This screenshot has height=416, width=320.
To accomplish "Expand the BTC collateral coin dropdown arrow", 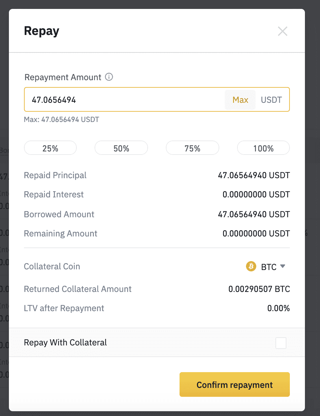I will (283, 266).
